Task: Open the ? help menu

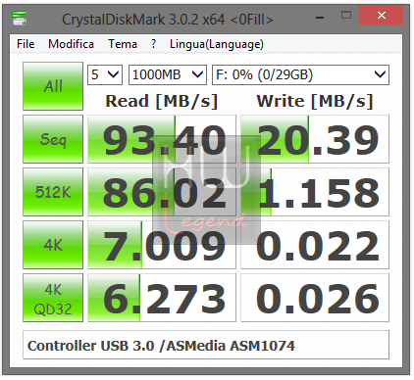Action: pos(153,44)
